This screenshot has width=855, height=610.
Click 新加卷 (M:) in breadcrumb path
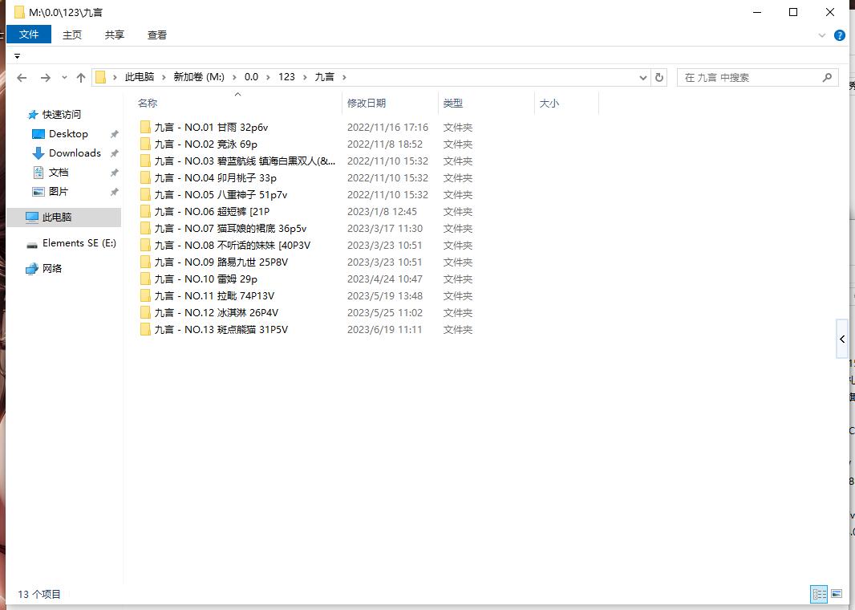pos(199,77)
